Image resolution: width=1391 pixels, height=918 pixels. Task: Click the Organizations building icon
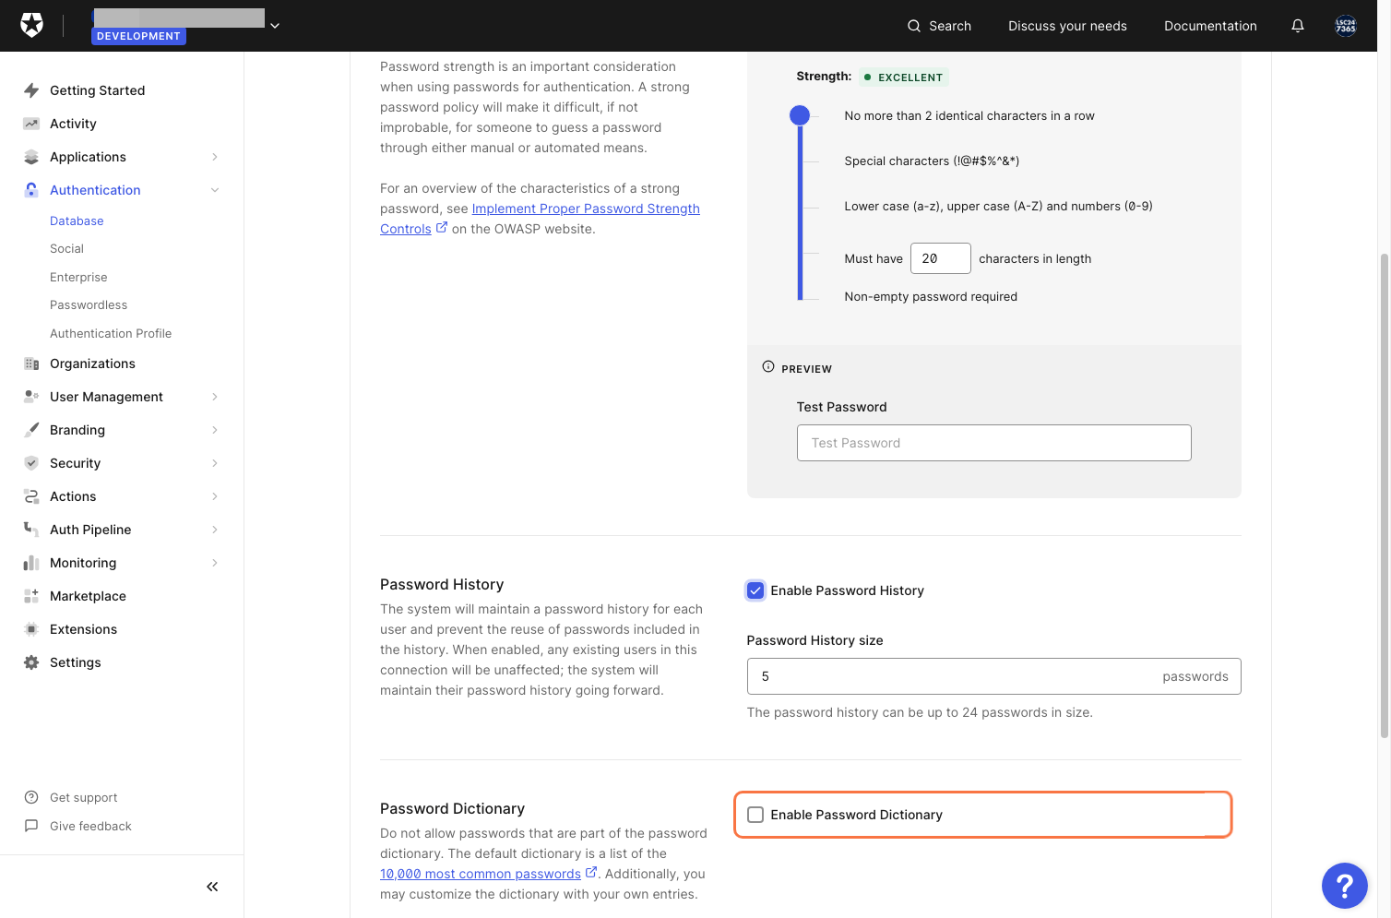tap(31, 364)
